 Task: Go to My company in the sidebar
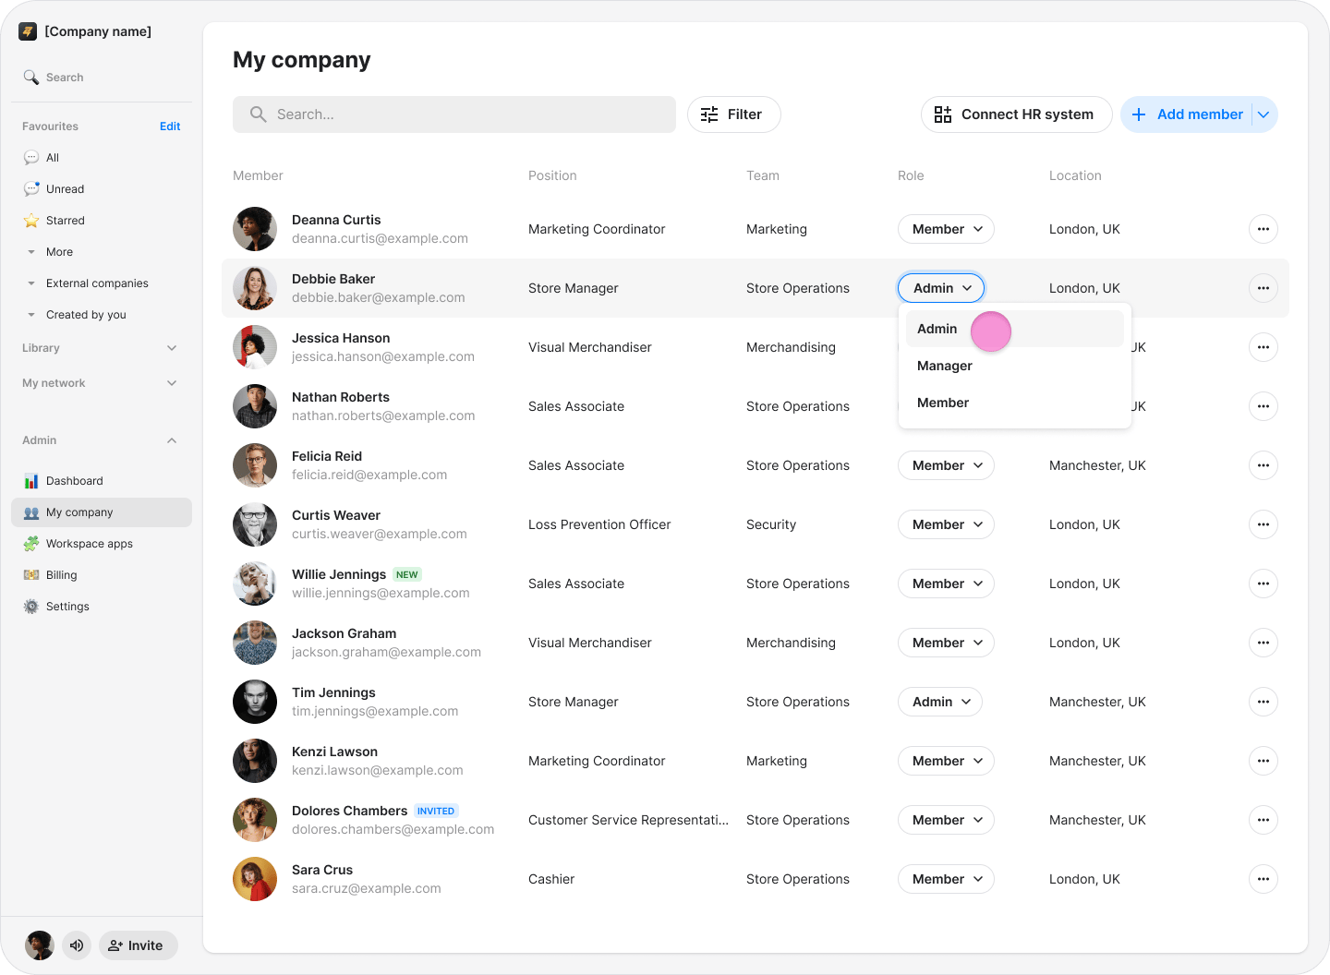[x=102, y=512]
